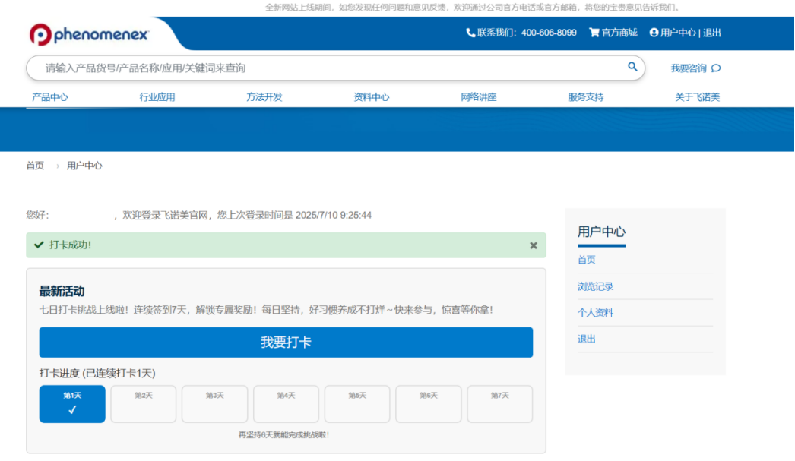The height and width of the screenshot is (461, 795).
Task: Open the 产品中心 menu
Action: click(x=49, y=96)
